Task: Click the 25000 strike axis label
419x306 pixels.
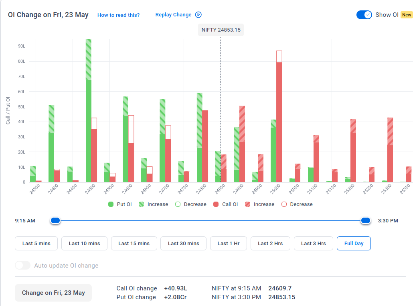Action: 275,189
